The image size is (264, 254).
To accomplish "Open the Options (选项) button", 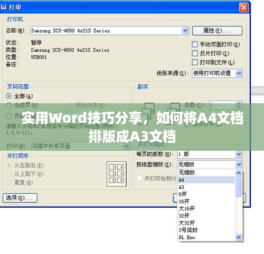I will point(20,198).
